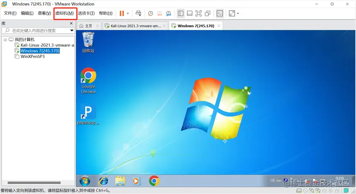Toggle the stretch guest display button

232,14
